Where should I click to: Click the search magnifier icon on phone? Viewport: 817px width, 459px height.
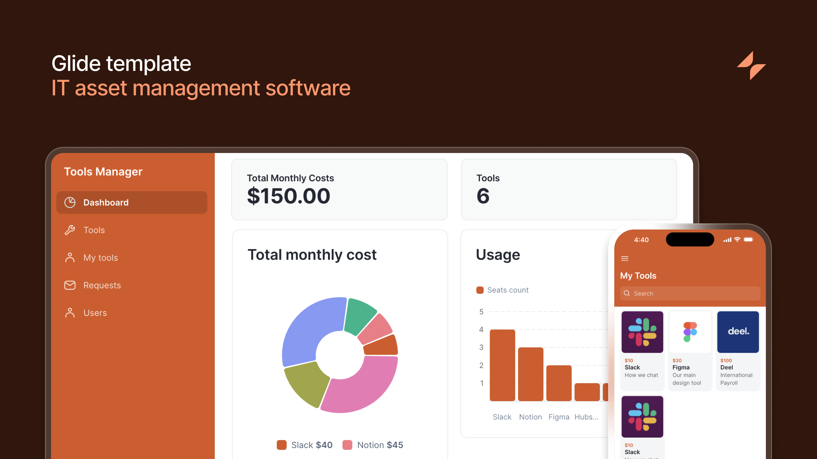(x=627, y=293)
